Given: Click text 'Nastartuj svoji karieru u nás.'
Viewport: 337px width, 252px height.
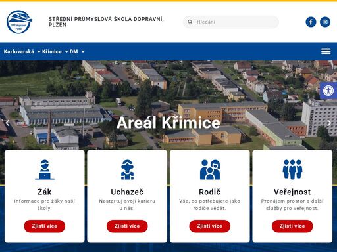Looking at the screenshot, I should coord(127,205).
